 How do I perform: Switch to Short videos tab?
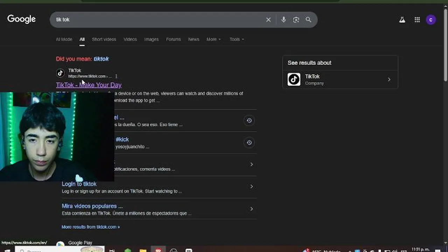pos(104,39)
